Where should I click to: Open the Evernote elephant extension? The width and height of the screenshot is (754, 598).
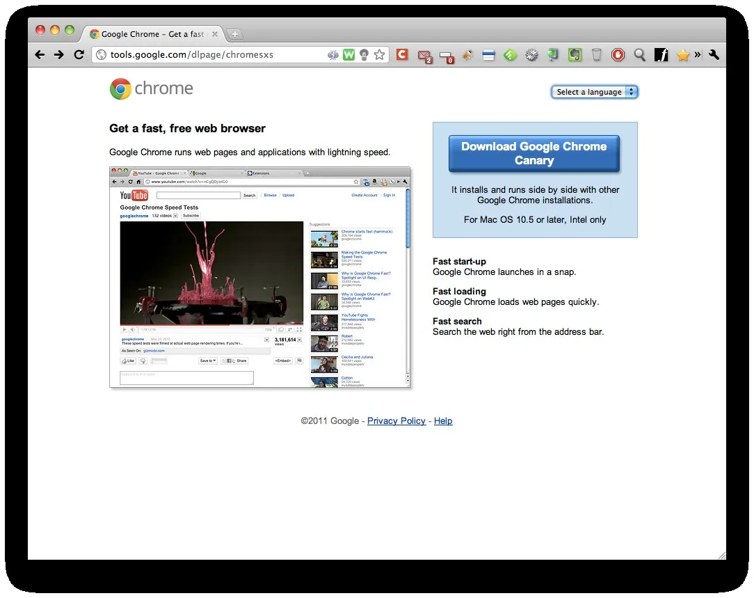coord(575,55)
